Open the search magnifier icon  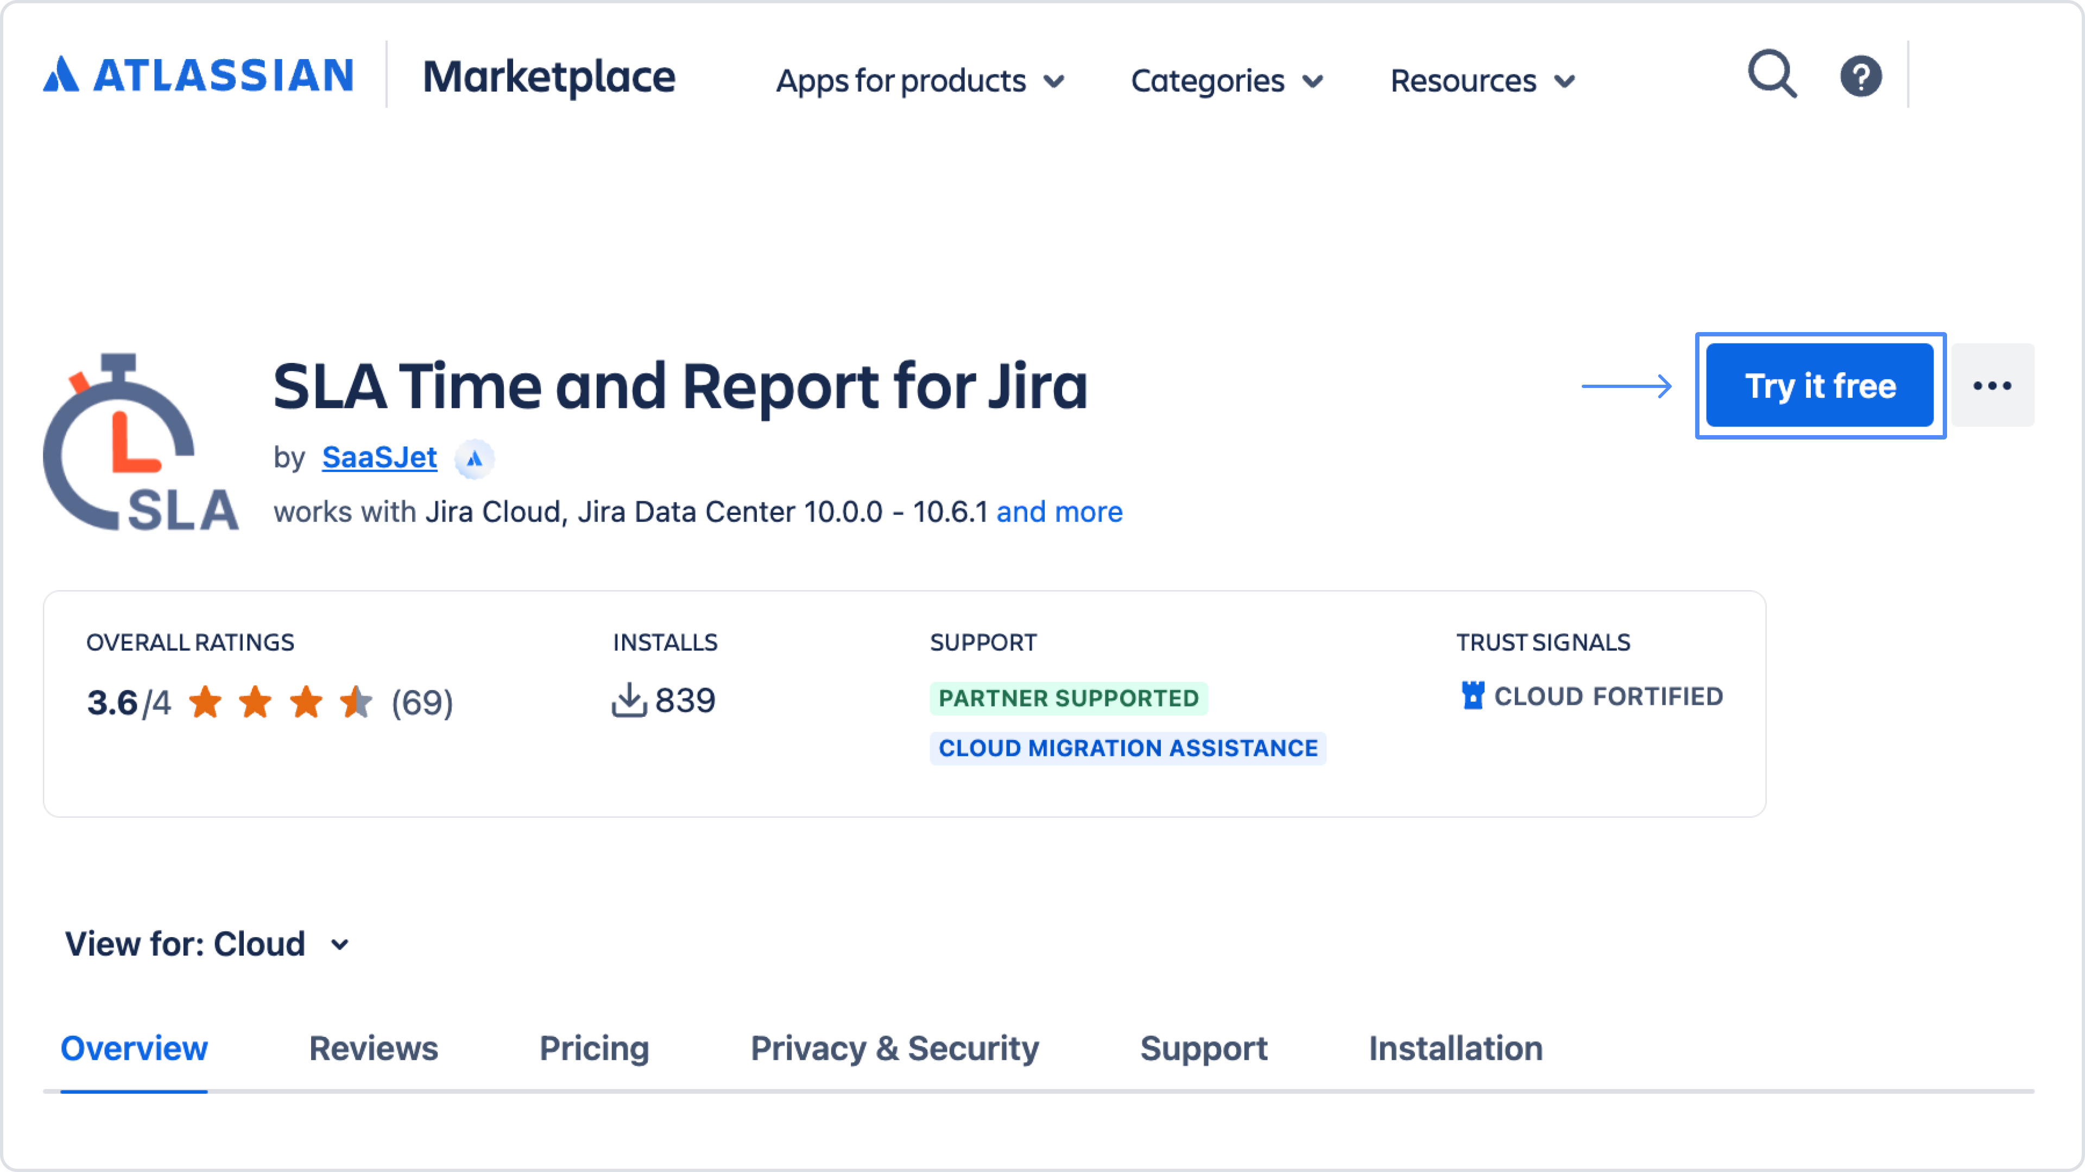coord(1772,75)
